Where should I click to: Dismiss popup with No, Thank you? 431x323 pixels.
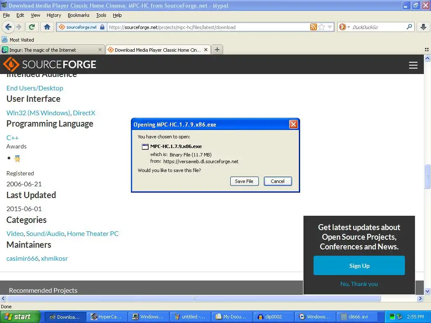359,284
